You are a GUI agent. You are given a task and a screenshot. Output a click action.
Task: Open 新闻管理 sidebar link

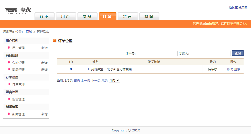pos(18,114)
